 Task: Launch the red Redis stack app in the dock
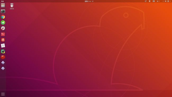click(x=3, y=57)
